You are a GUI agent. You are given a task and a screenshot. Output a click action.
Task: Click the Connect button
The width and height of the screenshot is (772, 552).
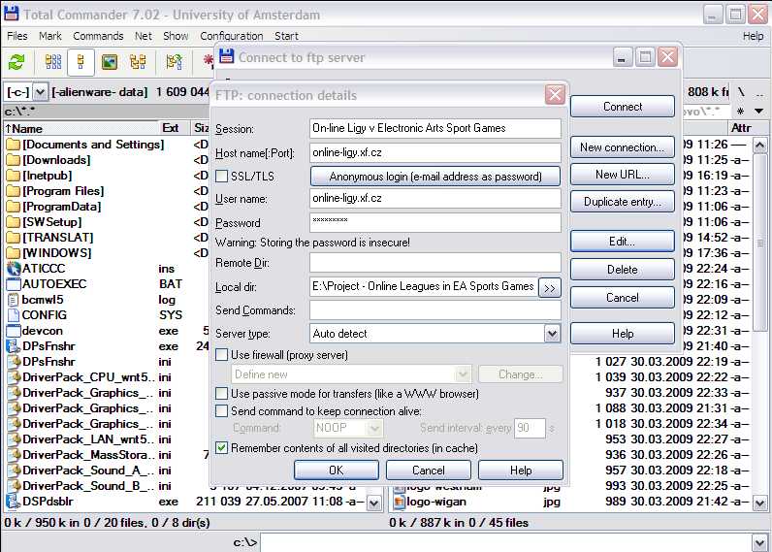click(x=623, y=107)
